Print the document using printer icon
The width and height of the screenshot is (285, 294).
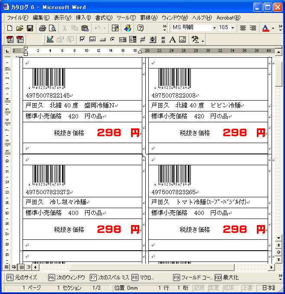(x=43, y=28)
